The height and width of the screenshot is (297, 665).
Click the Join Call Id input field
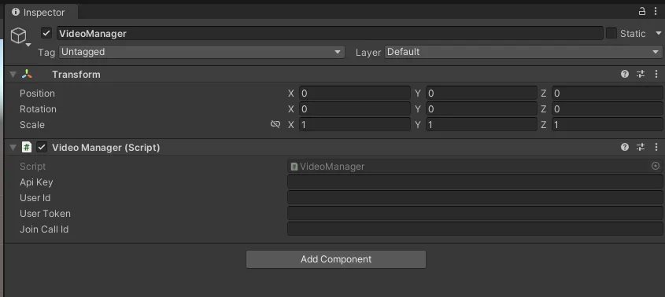(475, 229)
